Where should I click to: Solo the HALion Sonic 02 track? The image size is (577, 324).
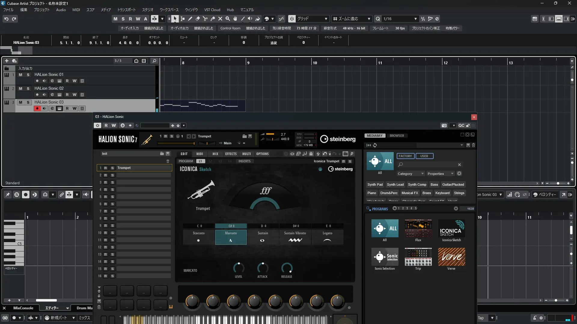pyautogui.click(x=28, y=88)
